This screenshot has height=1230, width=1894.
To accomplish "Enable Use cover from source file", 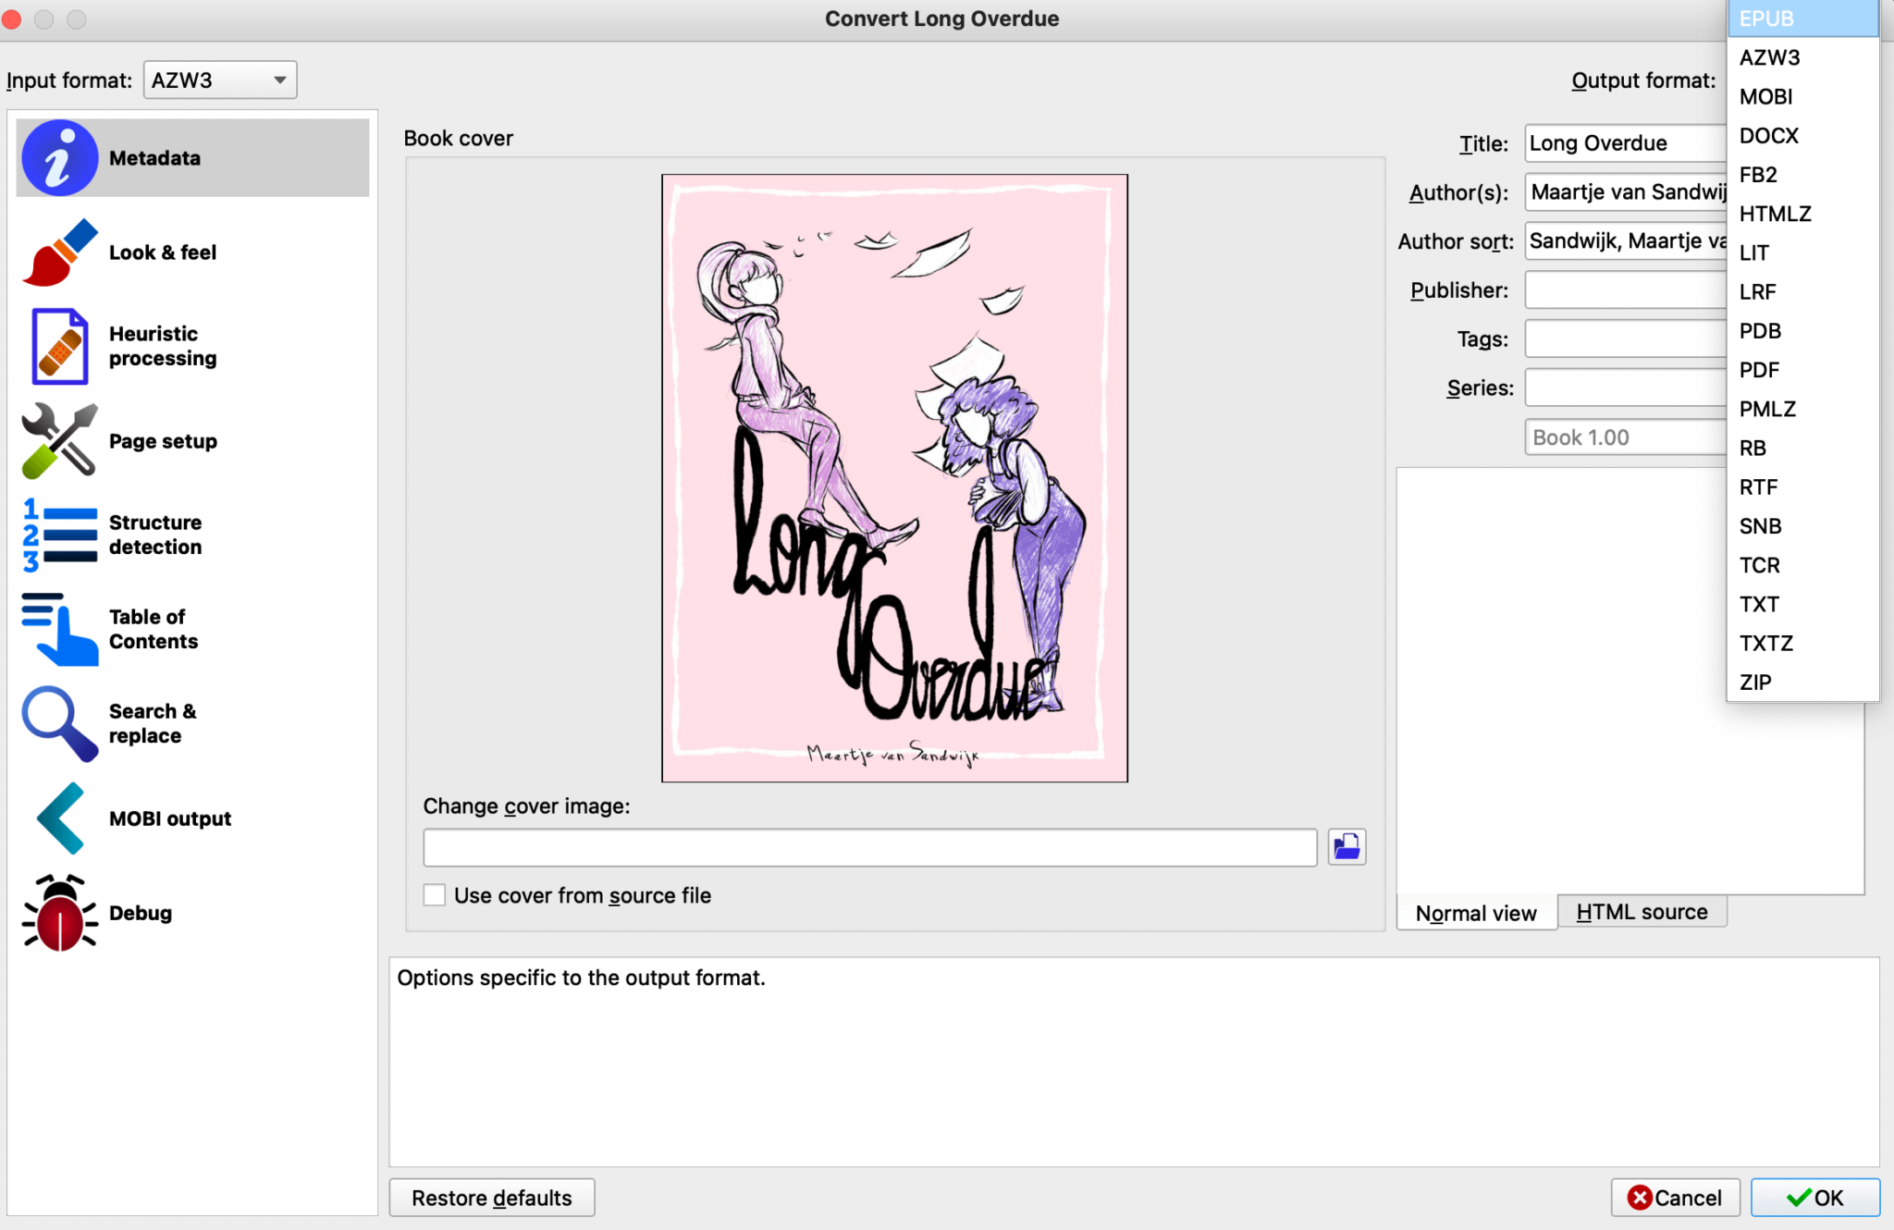I will point(435,895).
